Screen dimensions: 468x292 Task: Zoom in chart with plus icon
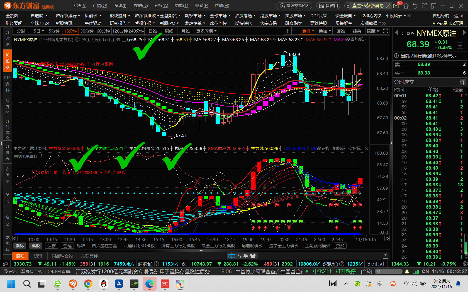click(288, 31)
